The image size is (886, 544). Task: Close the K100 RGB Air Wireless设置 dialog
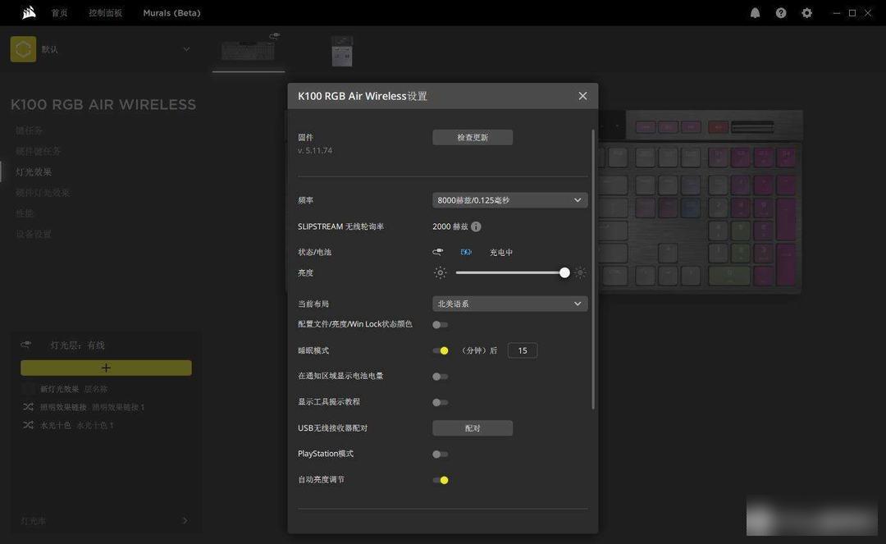click(x=582, y=96)
